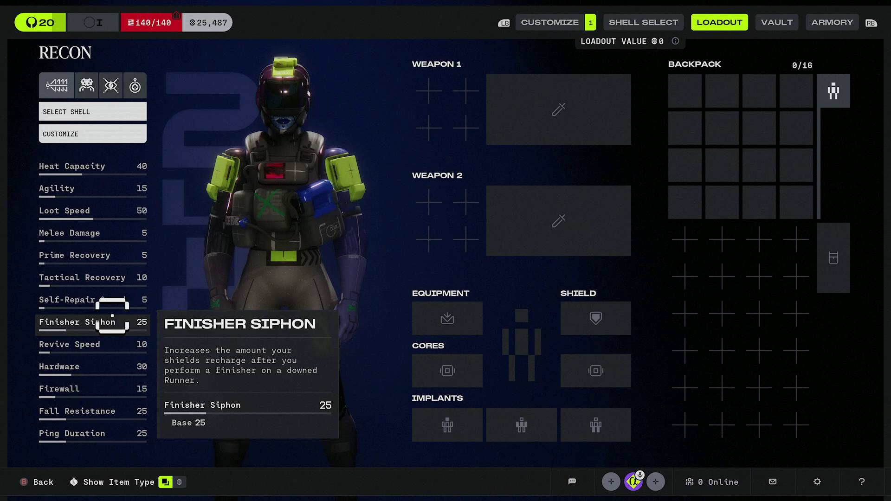Toggle the currency display next to Show Item Type
The height and width of the screenshot is (501, 891).
[179, 482]
